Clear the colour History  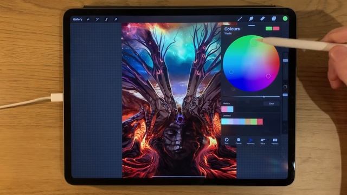pyautogui.click(x=271, y=103)
